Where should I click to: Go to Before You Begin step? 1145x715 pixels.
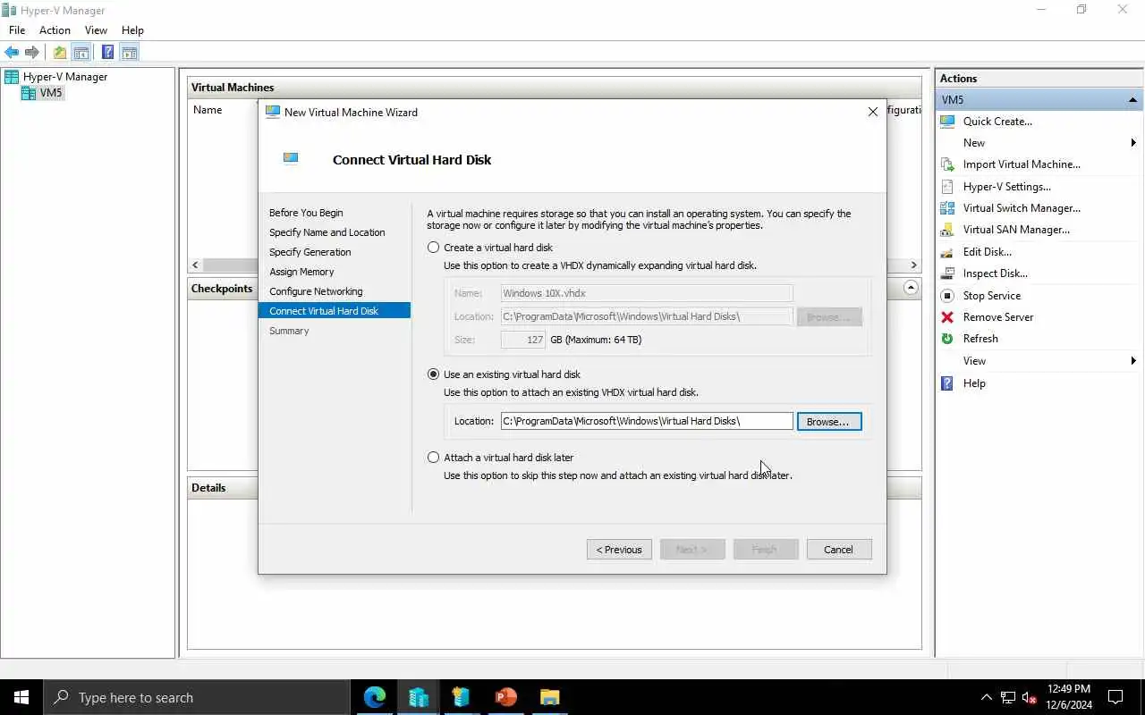point(306,213)
